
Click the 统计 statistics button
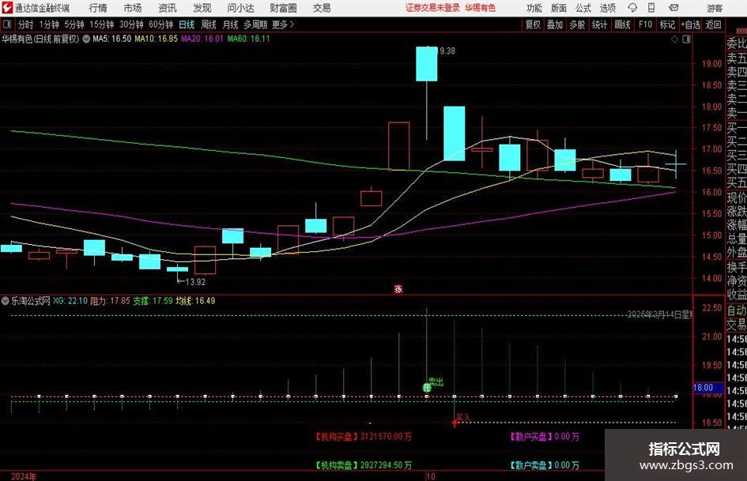tap(599, 24)
